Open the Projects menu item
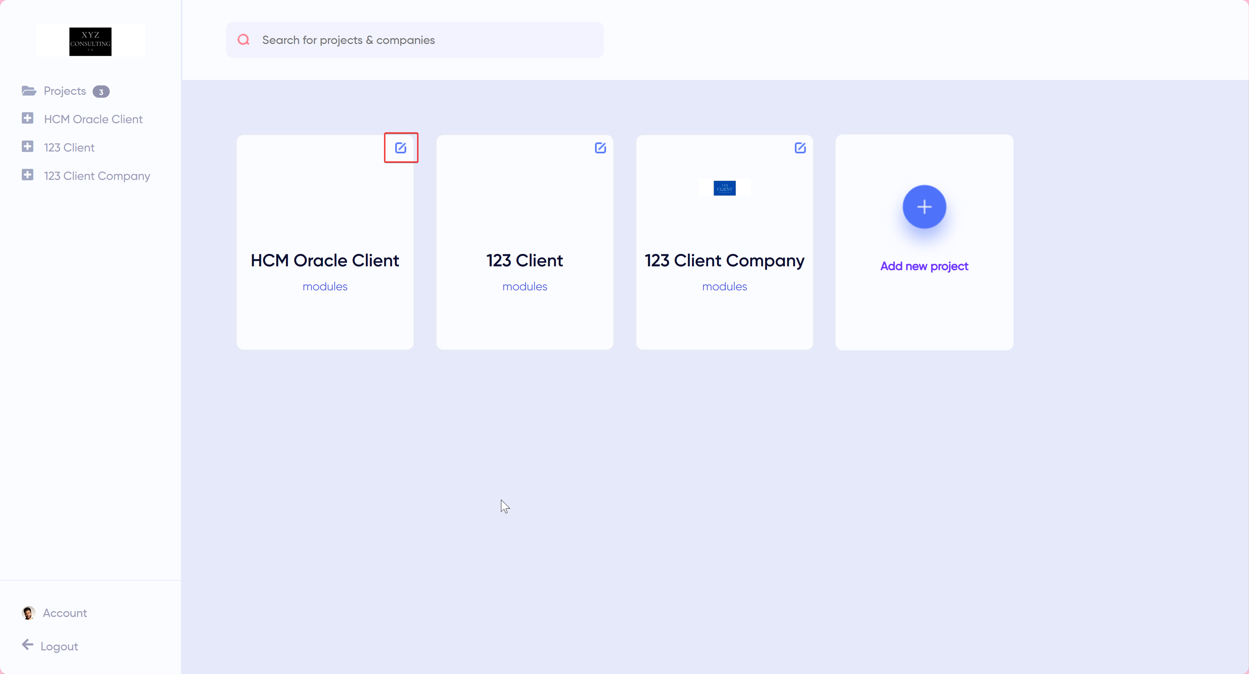The height and width of the screenshot is (674, 1249). (65, 91)
